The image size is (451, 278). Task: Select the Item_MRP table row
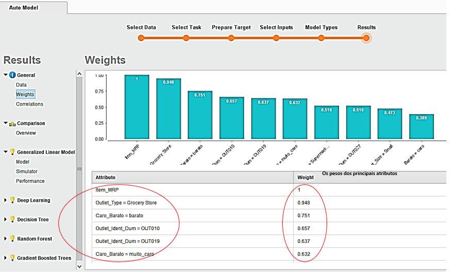click(269, 190)
